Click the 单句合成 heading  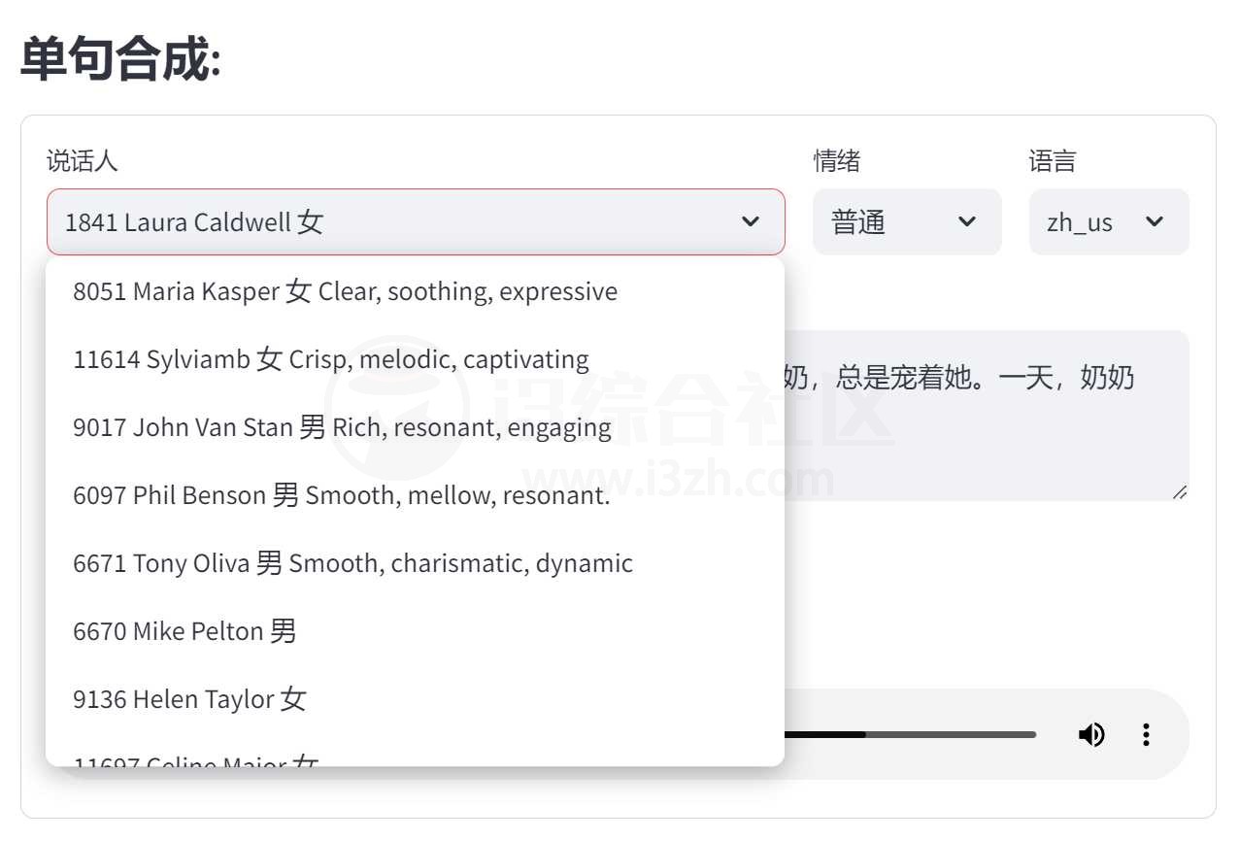click(121, 59)
